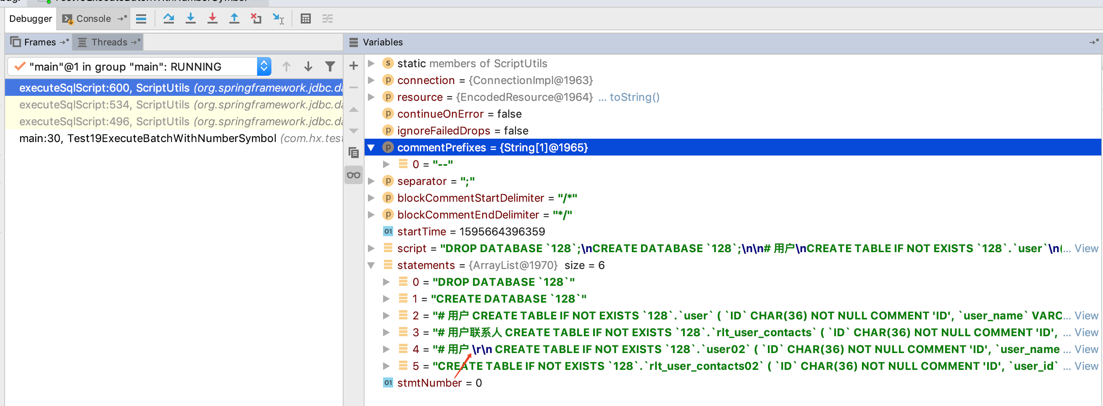Screen dimensions: 1103x406
Task: Select frame executeSqlScript:600
Action: pyautogui.click(x=174, y=88)
